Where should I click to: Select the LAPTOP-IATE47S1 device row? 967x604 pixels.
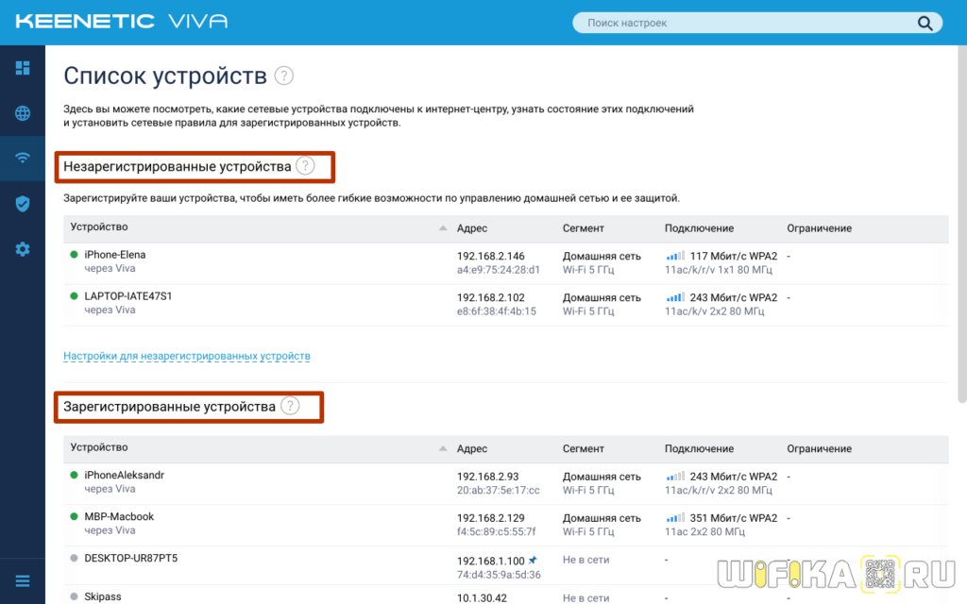coord(128,296)
